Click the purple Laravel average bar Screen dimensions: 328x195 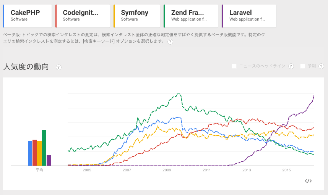coord(49,160)
